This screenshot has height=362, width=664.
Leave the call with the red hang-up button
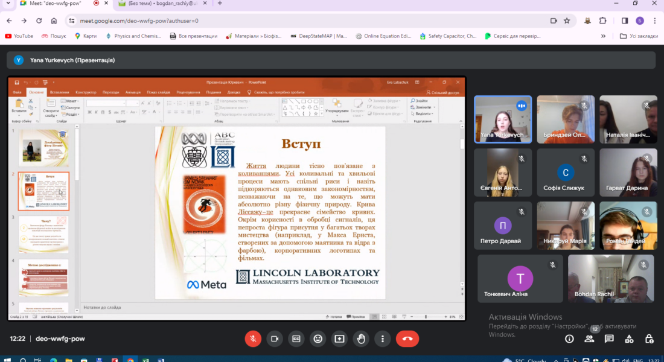tap(407, 338)
